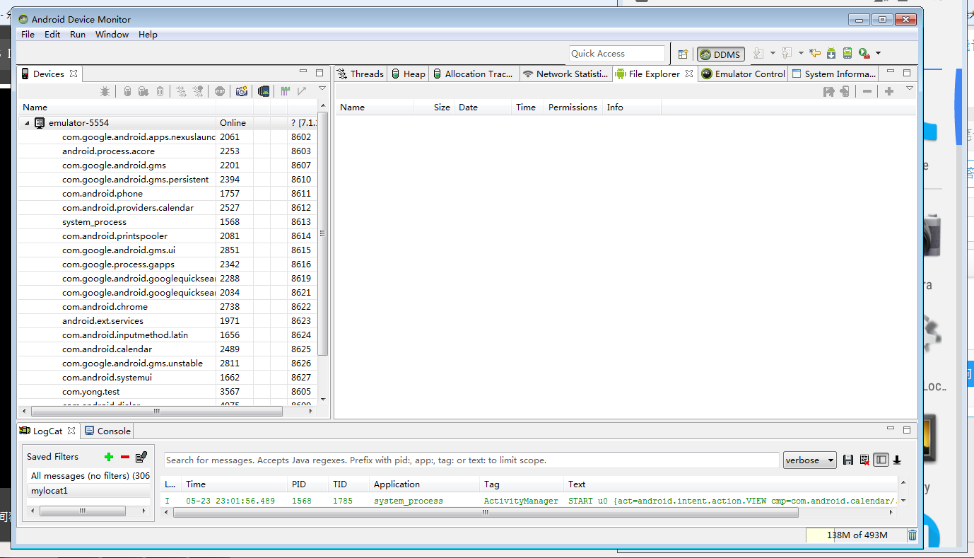Switch to the Network Statistics tab
The width and height of the screenshot is (974, 558).
pyautogui.click(x=565, y=74)
